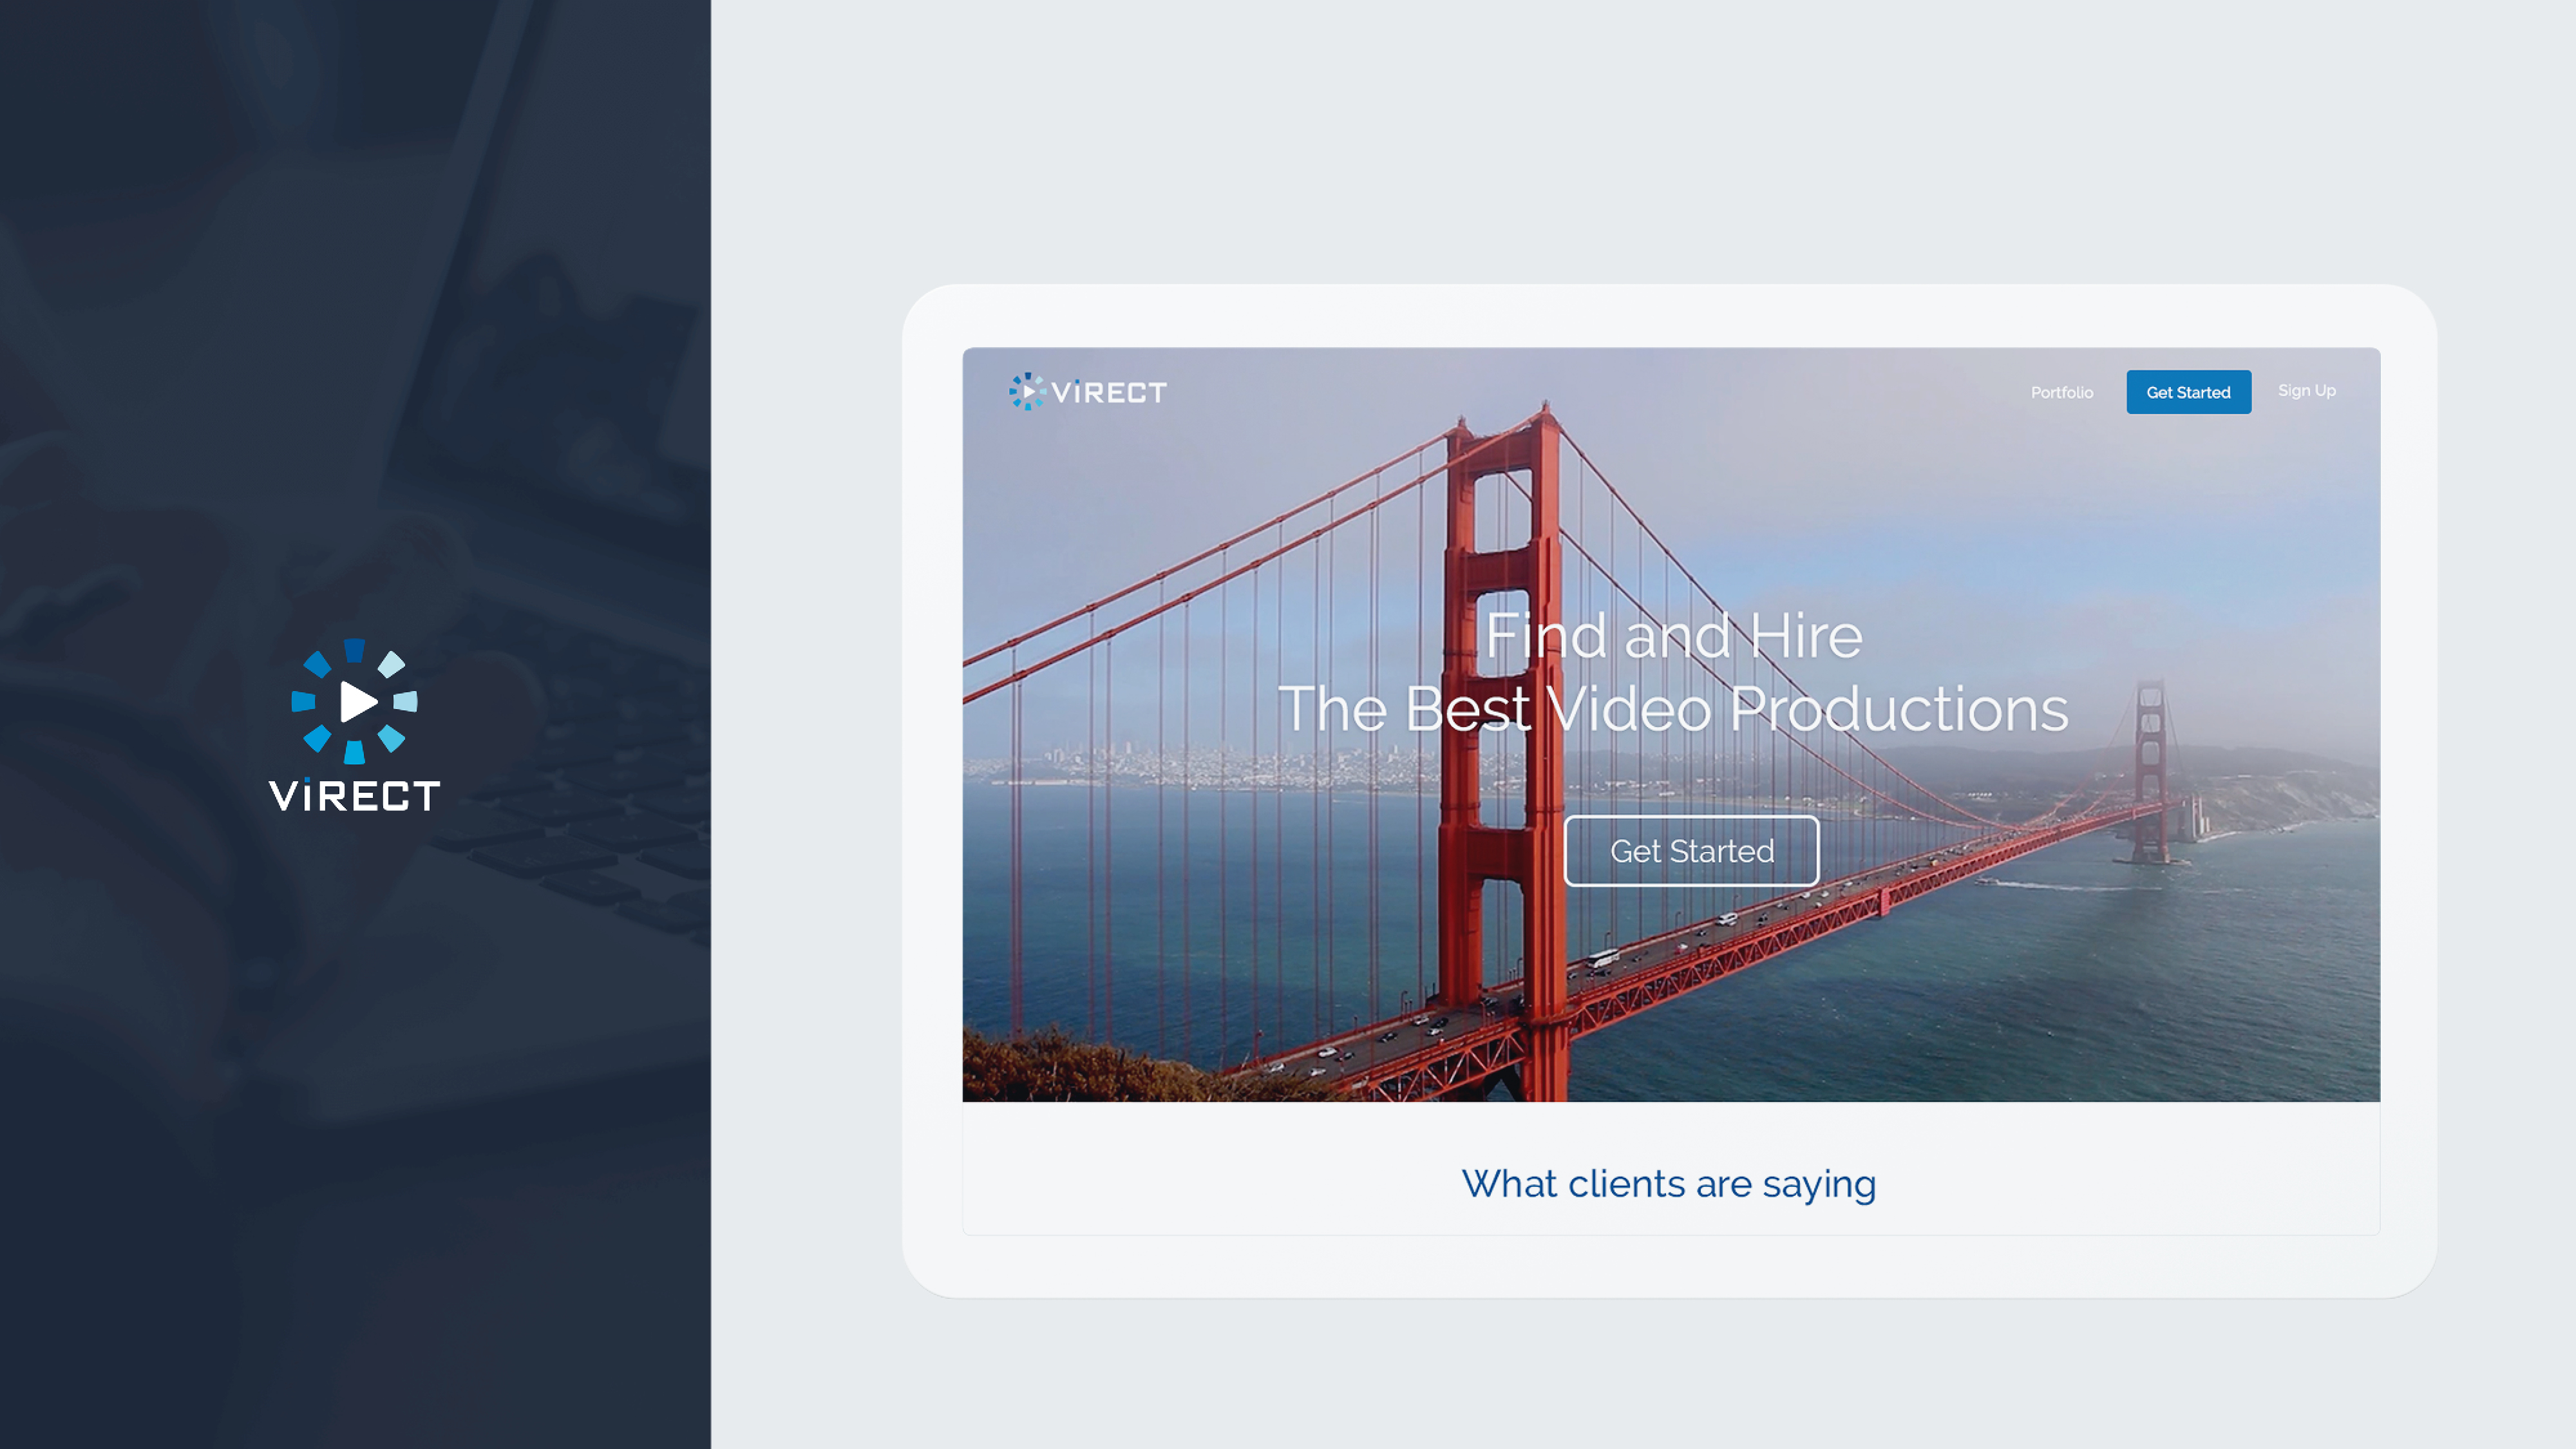
Task: Click the VIRECT wordmark under the large logo
Action: click(x=354, y=795)
